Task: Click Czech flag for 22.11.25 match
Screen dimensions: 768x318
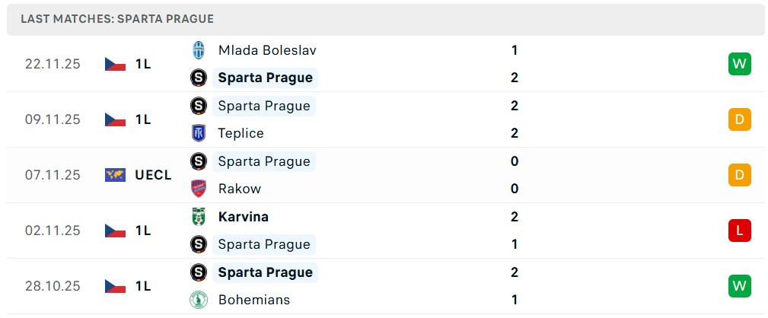Action: (115, 64)
